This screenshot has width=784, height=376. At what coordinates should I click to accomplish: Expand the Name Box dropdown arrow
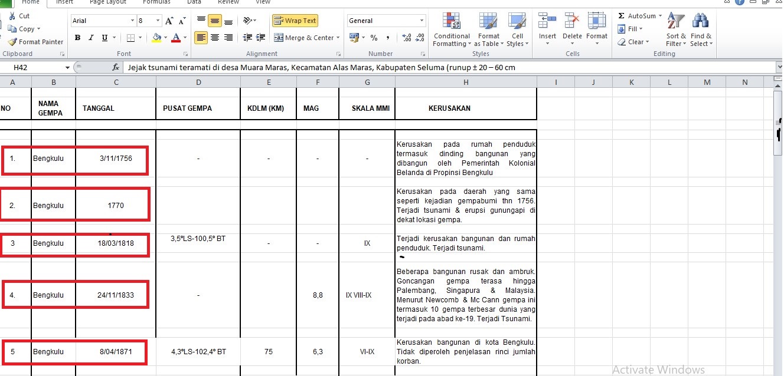[68, 68]
